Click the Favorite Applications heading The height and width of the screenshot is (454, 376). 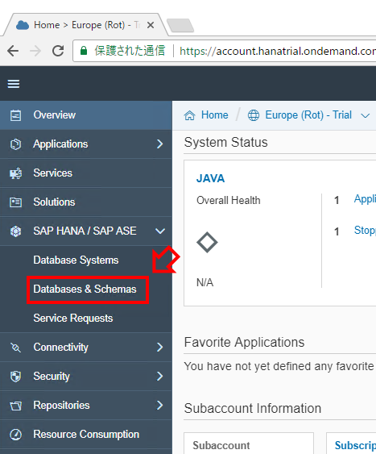click(x=244, y=342)
